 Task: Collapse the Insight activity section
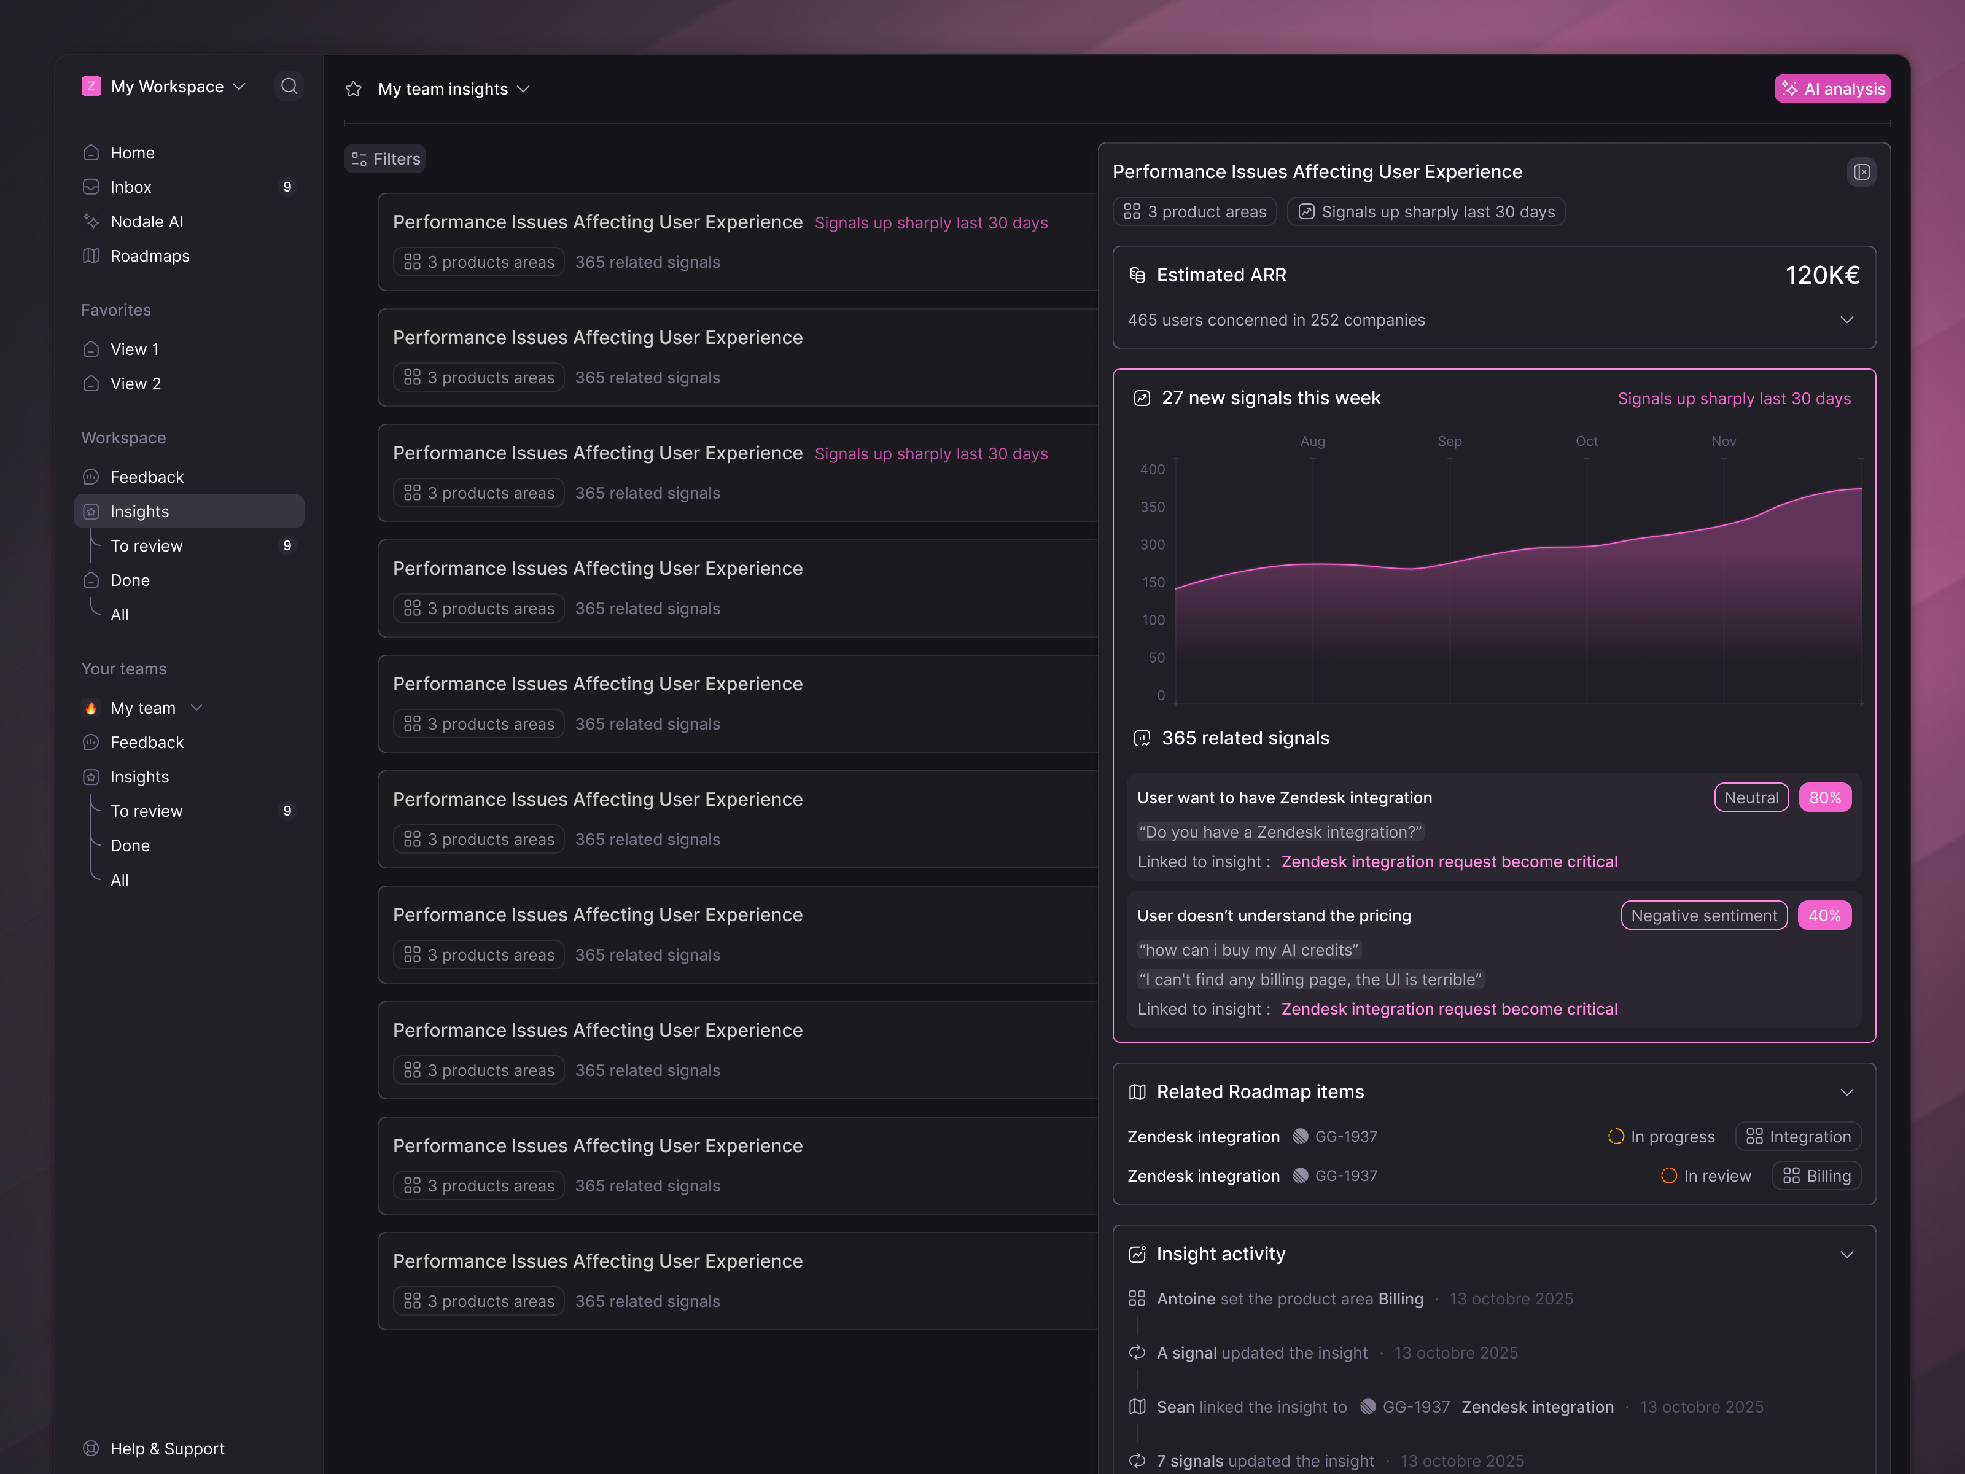point(1846,1255)
